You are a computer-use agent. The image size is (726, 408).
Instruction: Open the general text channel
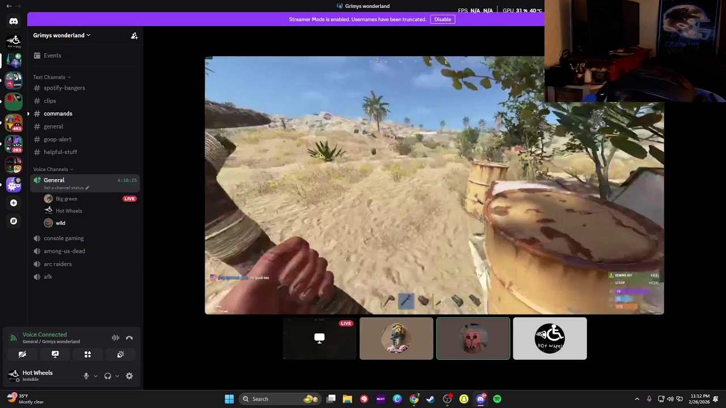(85, 126)
